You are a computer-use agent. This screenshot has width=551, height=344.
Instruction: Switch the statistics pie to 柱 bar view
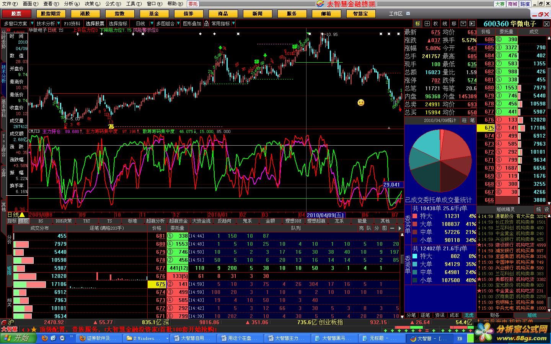pos(464,120)
